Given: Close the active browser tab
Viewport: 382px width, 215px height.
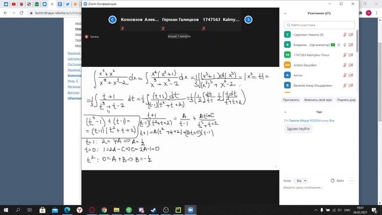Looking at the screenshot, I should click(x=52, y=4).
